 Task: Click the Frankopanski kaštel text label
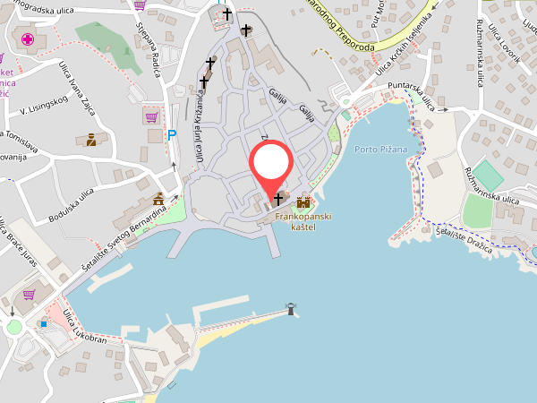coord(303,221)
